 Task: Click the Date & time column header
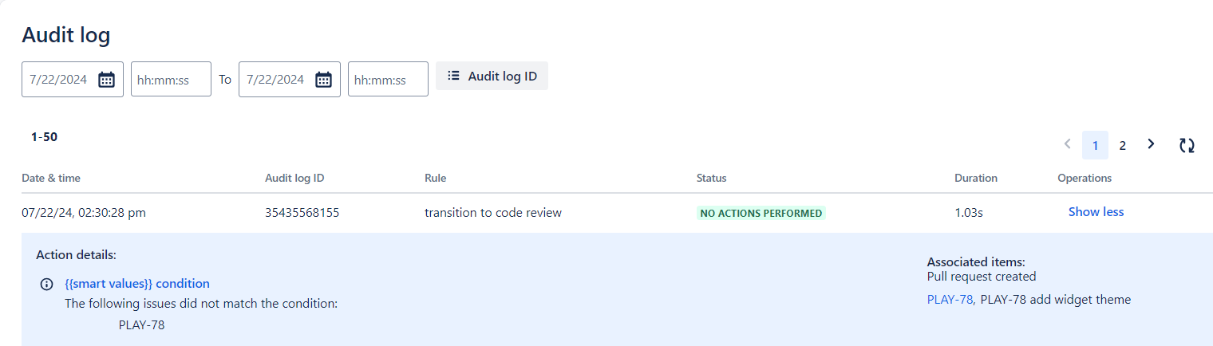(51, 178)
